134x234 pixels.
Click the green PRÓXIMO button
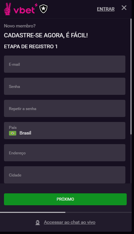pyautogui.click(x=65, y=199)
